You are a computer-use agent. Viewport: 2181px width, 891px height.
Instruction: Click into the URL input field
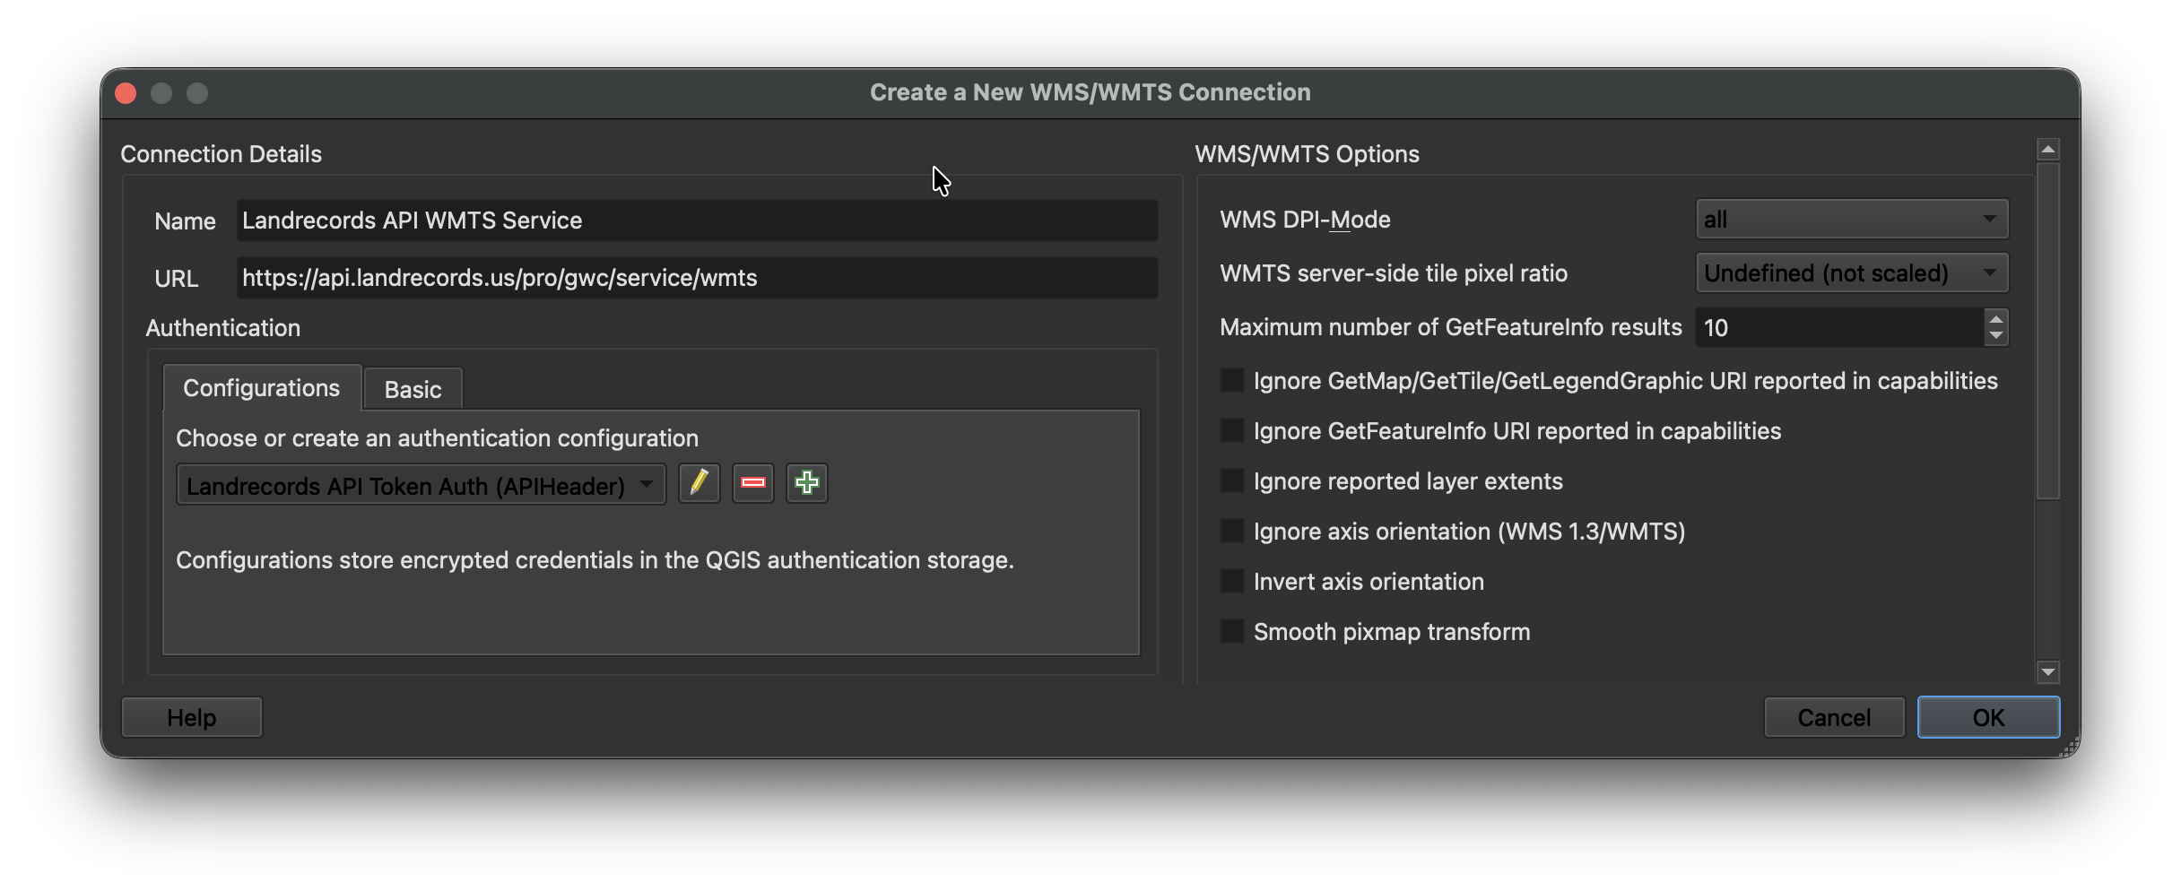click(696, 278)
